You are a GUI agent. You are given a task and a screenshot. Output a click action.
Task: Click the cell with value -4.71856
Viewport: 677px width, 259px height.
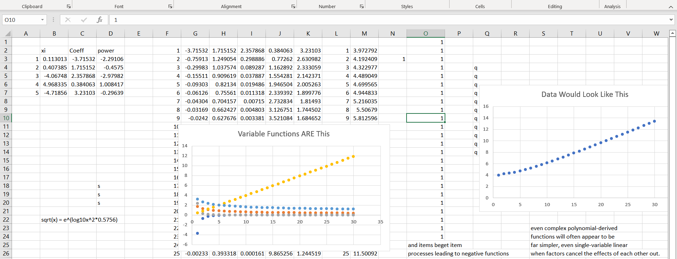pos(54,93)
